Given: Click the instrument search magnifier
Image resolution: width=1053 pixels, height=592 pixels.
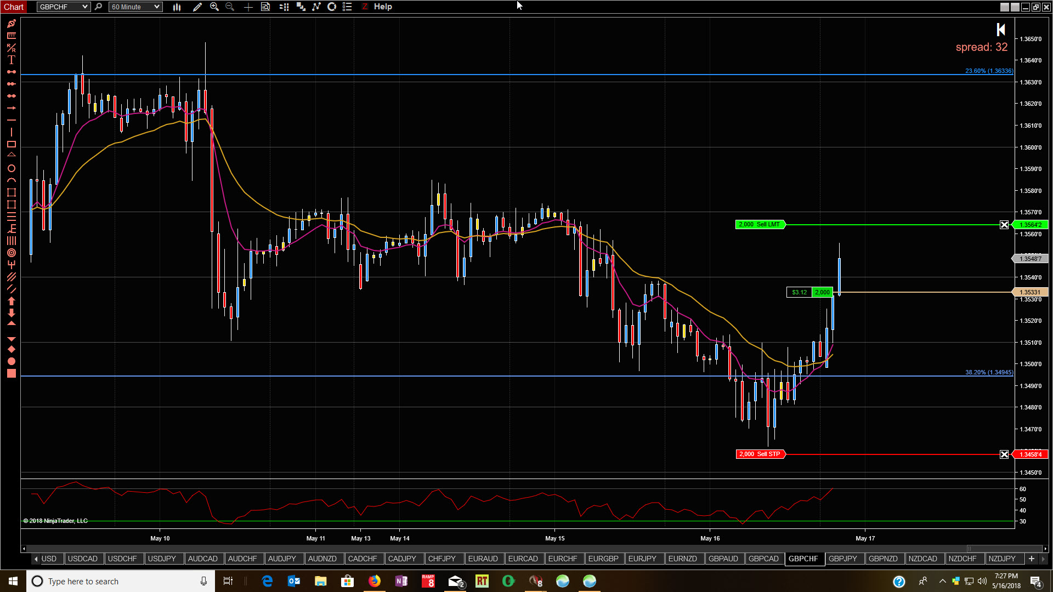Looking at the screenshot, I should pos(98,7).
